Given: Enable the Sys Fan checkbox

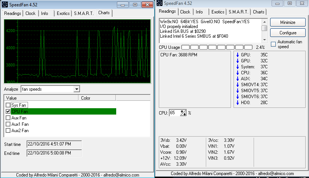Looking at the screenshot, I should pyautogui.click(x=8, y=105).
